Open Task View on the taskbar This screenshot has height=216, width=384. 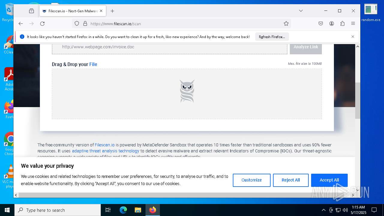[x=108, y=210]
